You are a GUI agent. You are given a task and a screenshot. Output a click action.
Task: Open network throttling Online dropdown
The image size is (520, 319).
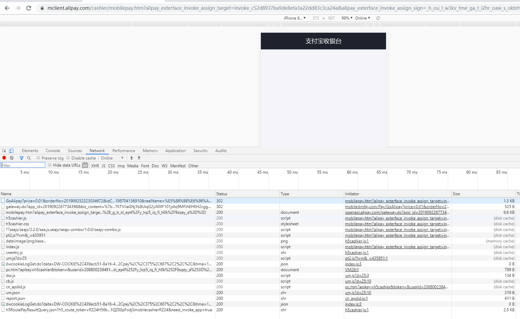(112, 158)
